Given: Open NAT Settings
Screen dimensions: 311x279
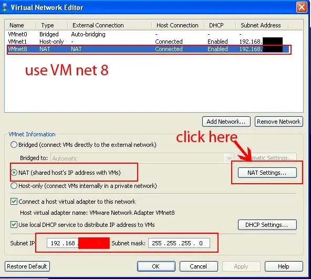Looking at the screenshot, I should click(x=267, y=173).
